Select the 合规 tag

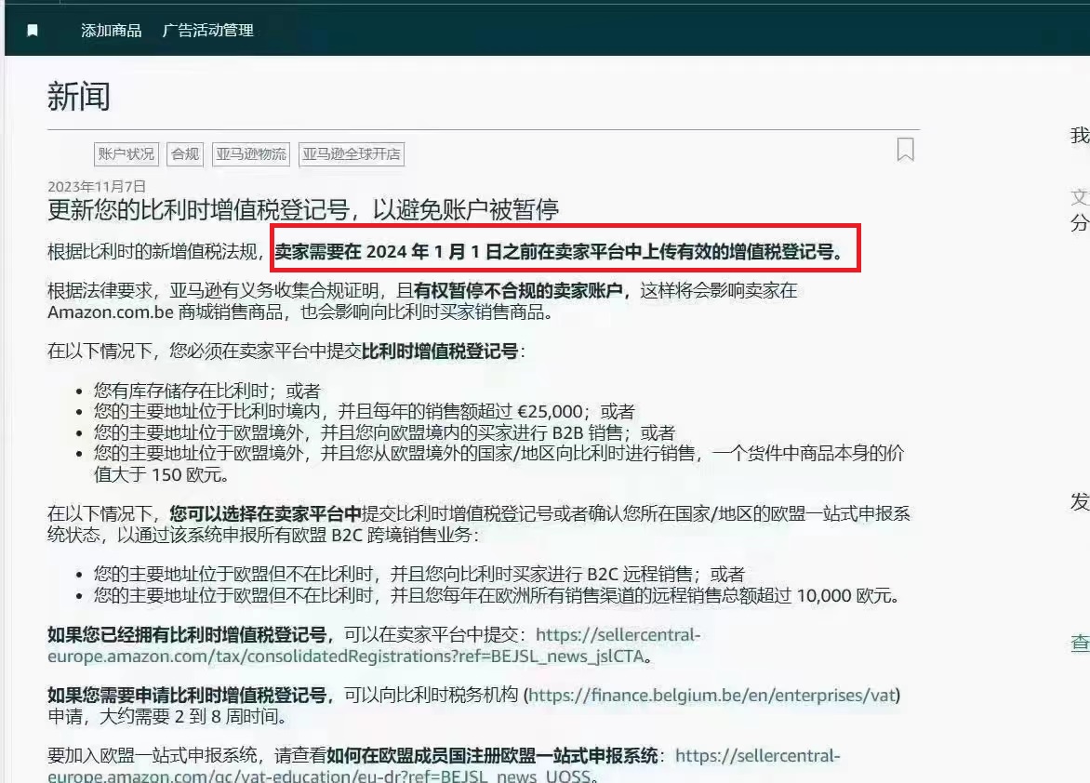[185, 154]
